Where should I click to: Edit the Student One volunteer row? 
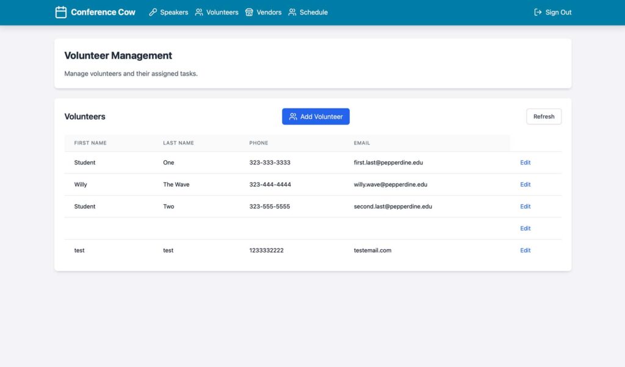(x=525, y=163)
